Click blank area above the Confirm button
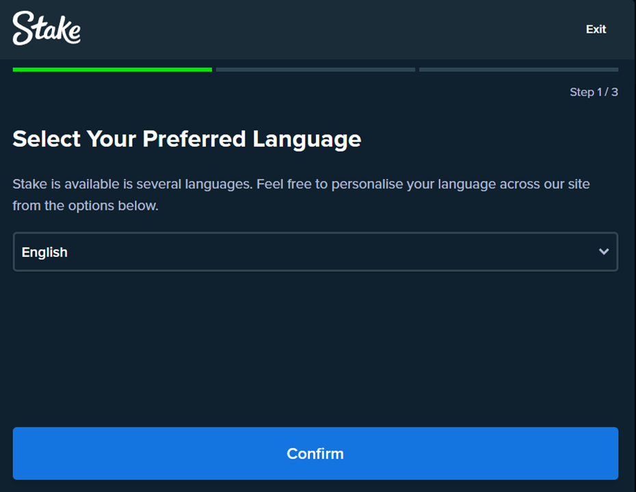 (315, 348)
